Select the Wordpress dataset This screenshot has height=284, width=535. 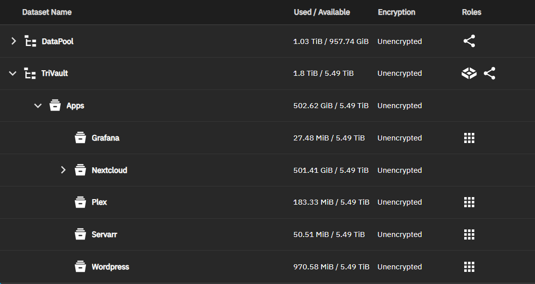pyautogui.click(x=110, y=267)
